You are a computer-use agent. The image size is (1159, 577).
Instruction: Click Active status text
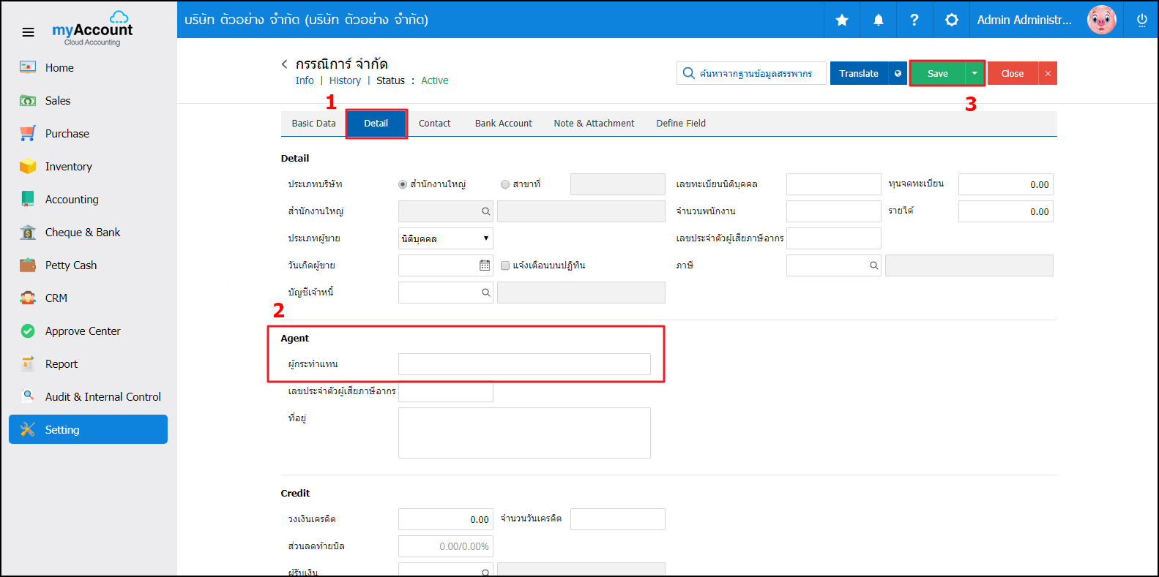point(434,80)
